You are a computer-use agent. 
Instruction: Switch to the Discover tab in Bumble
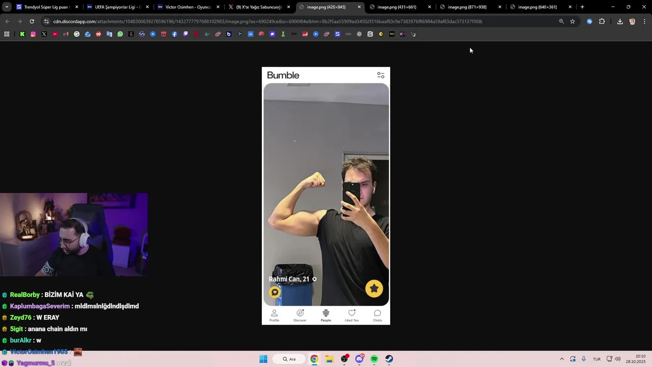(x=300, y=316)
